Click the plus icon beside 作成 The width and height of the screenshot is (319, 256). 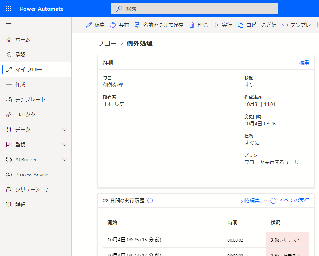click(x=9, y=85)
